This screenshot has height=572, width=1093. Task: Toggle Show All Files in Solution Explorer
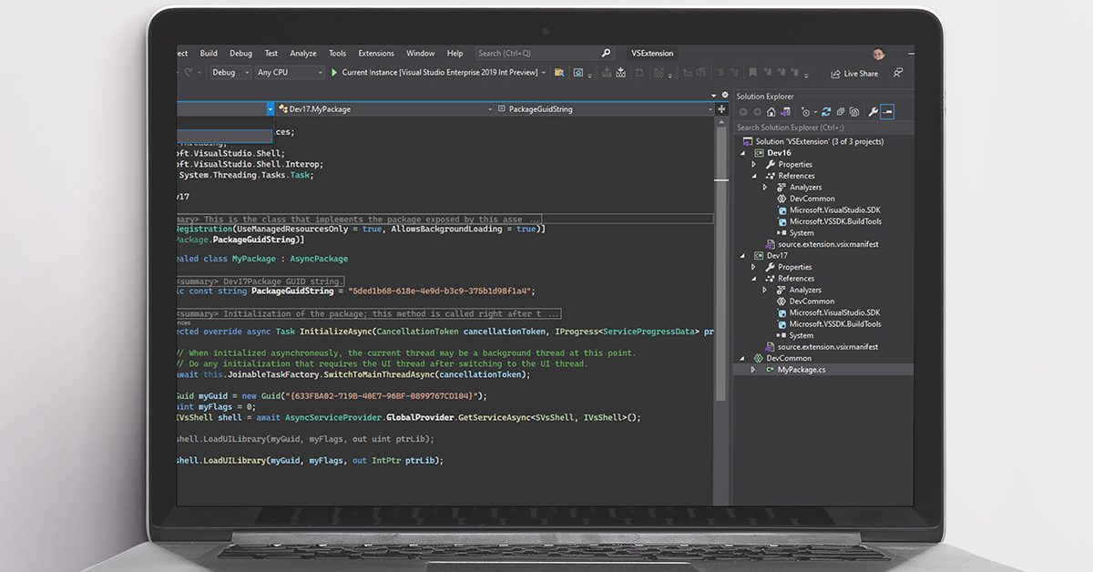(853, 112)
